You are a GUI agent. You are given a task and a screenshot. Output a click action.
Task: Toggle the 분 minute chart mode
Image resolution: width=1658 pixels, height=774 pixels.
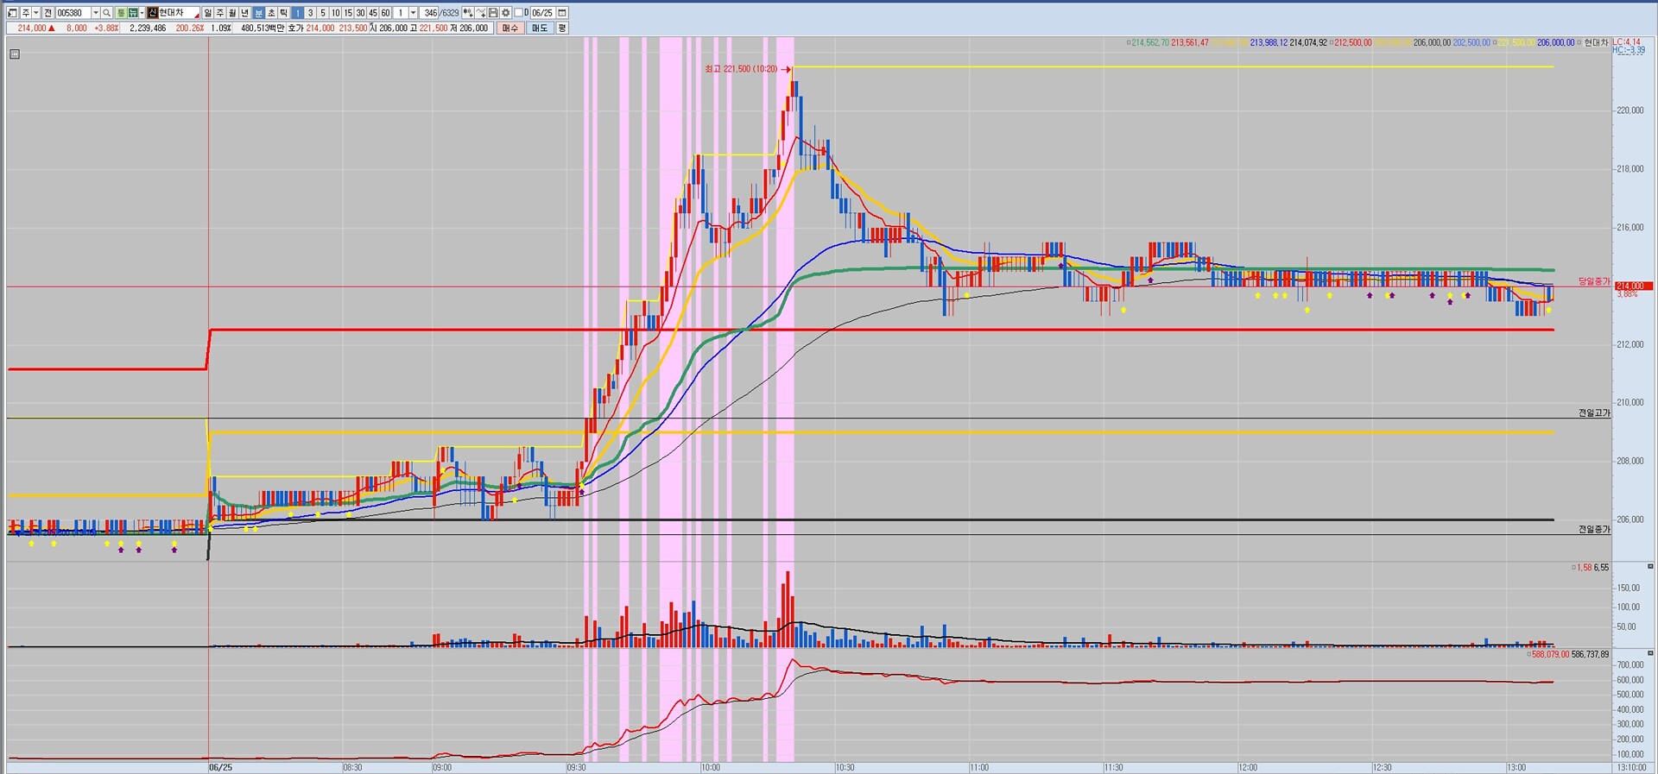click(258, 13)
